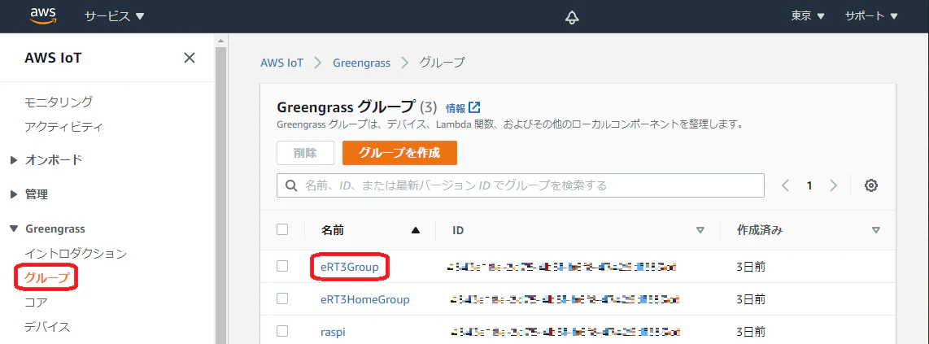Go to next page arrow
929x344 pixels.
tap(834, 185)
